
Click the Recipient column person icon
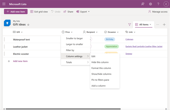pos(84,32)
